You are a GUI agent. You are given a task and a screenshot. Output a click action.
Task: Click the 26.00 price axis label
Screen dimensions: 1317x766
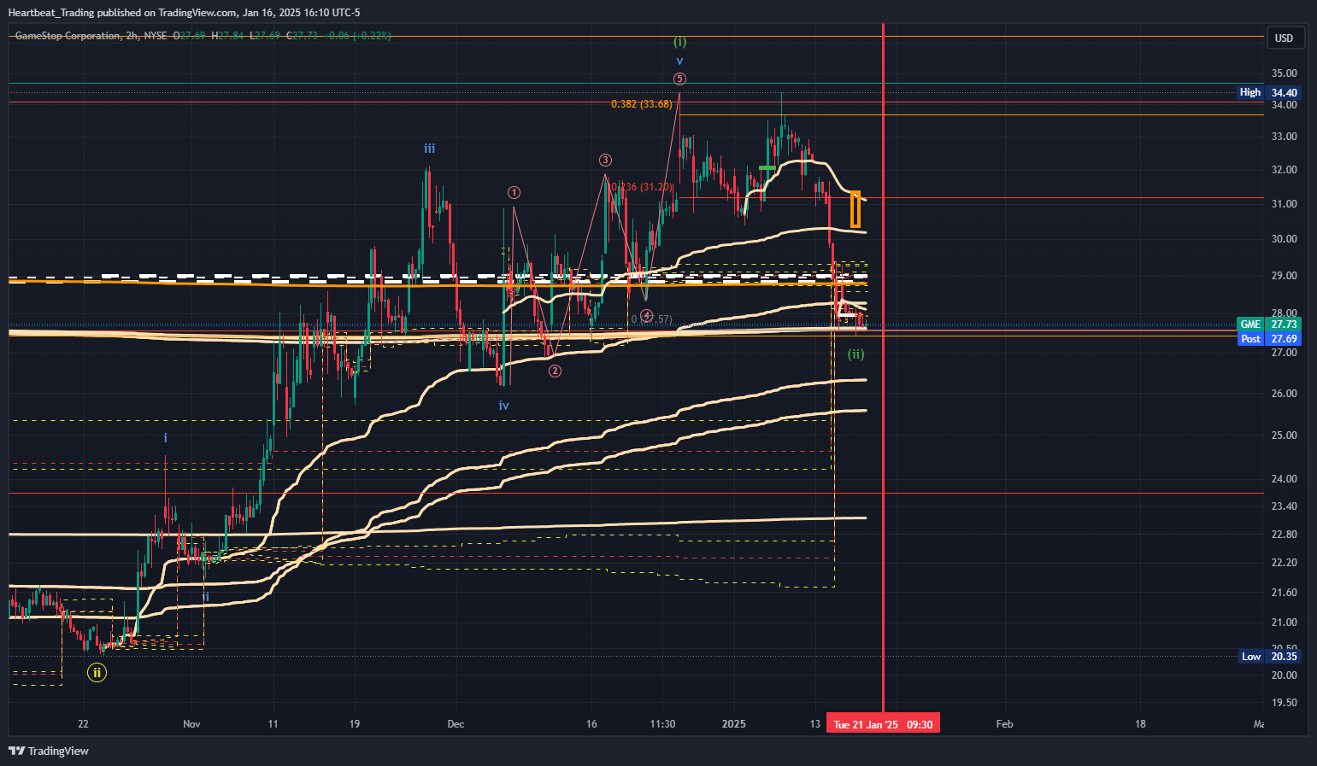point(1284,394)
